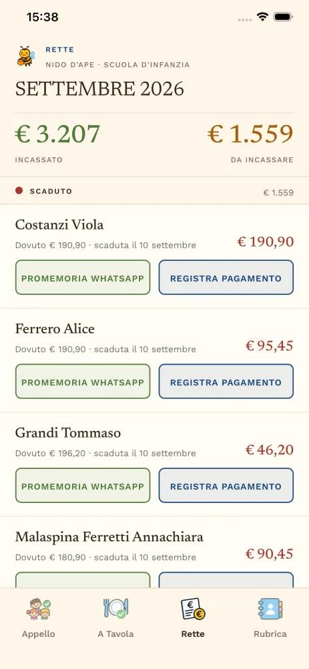Send WhatsApp reminder for Grandi Tommaso
309x669 pixels.
point(83,486)
